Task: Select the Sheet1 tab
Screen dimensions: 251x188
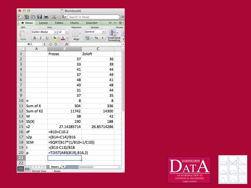Action: tap(55, 167)
